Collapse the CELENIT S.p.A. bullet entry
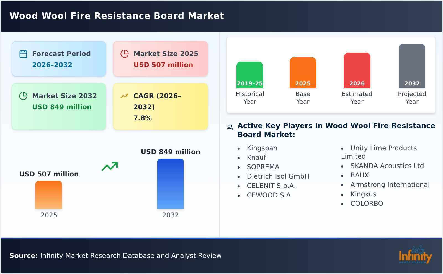The height and width of the screenshot is (274, 443). (x=271, y=186)
